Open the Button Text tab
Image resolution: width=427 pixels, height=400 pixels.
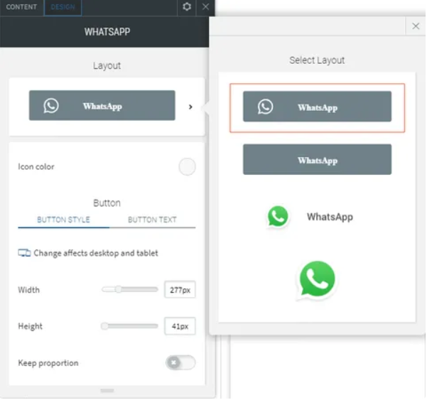(x=152, y=220)
